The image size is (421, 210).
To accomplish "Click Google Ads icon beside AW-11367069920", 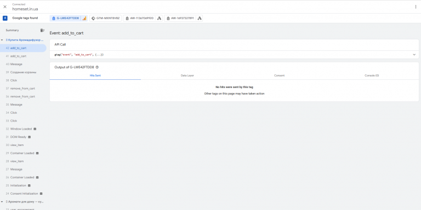I will tap(159, 18).
